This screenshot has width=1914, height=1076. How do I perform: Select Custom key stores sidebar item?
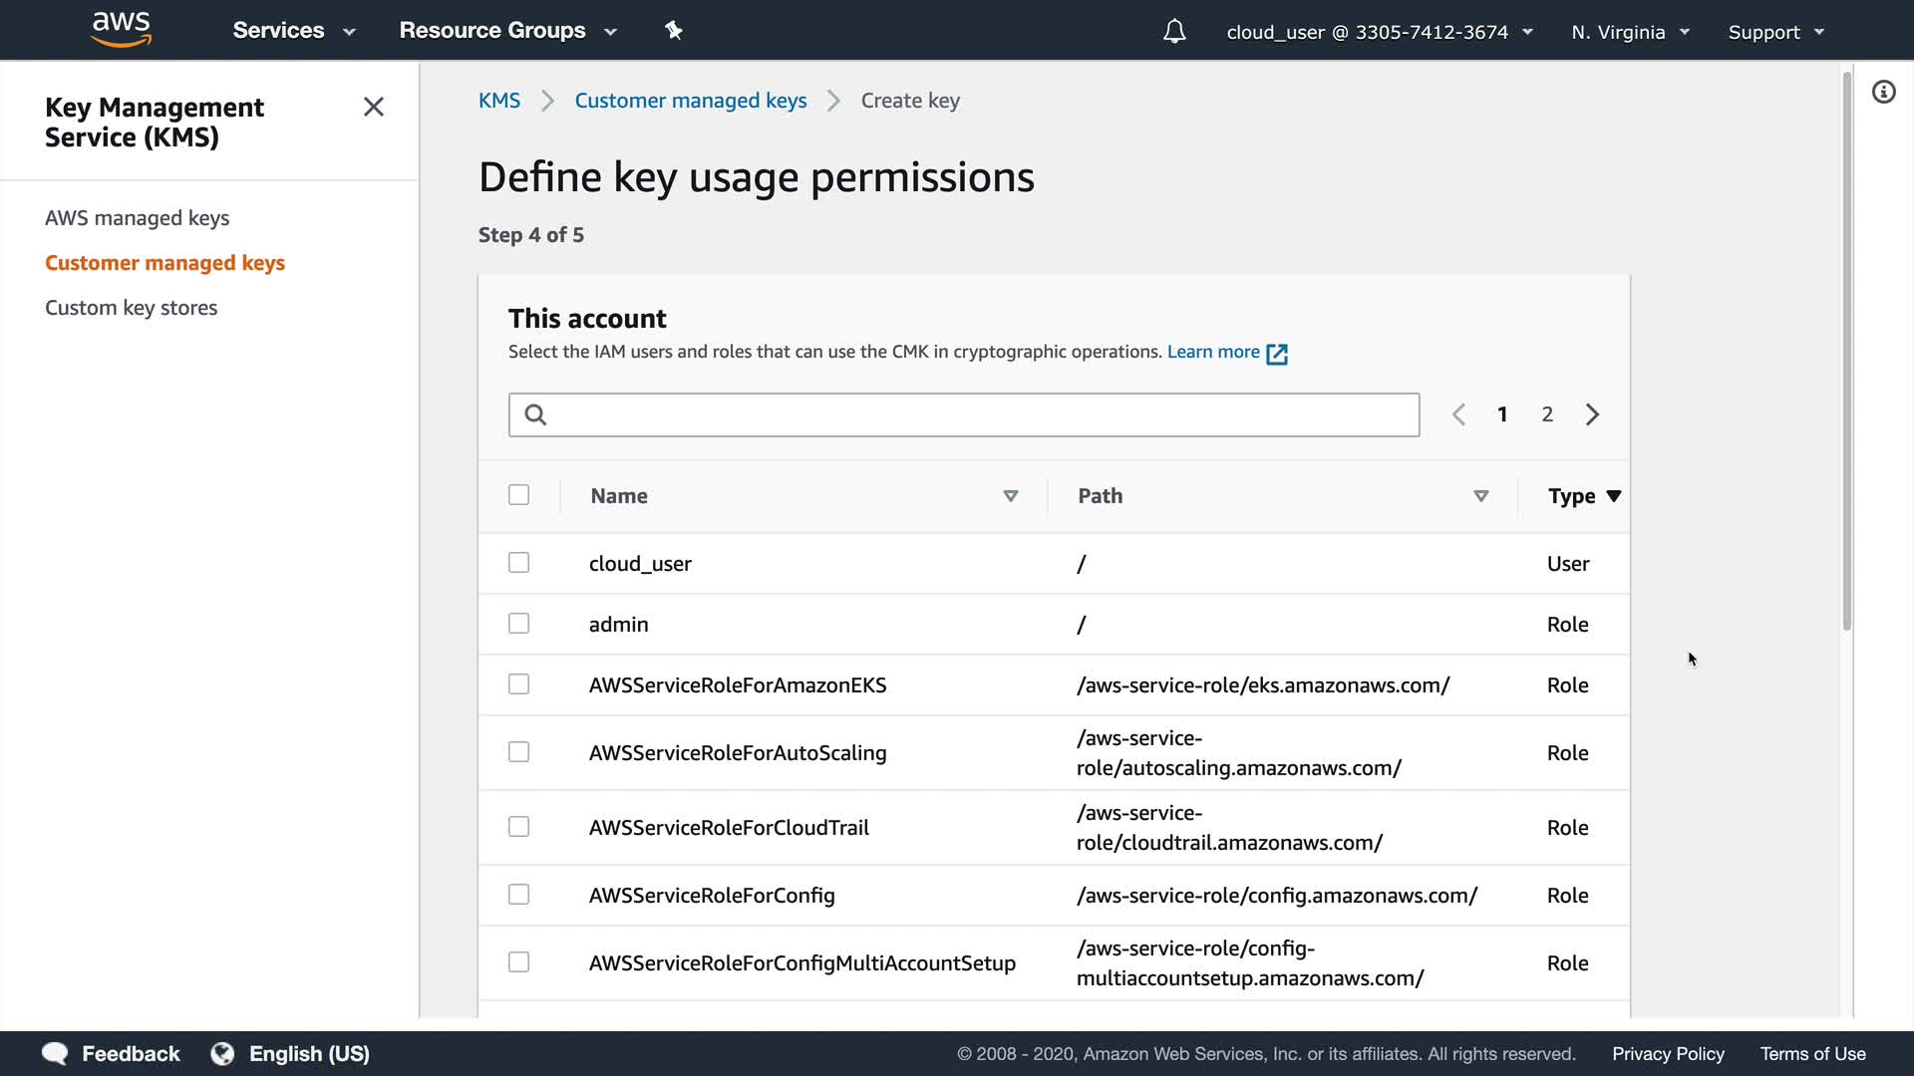click(x=131, y=308)
